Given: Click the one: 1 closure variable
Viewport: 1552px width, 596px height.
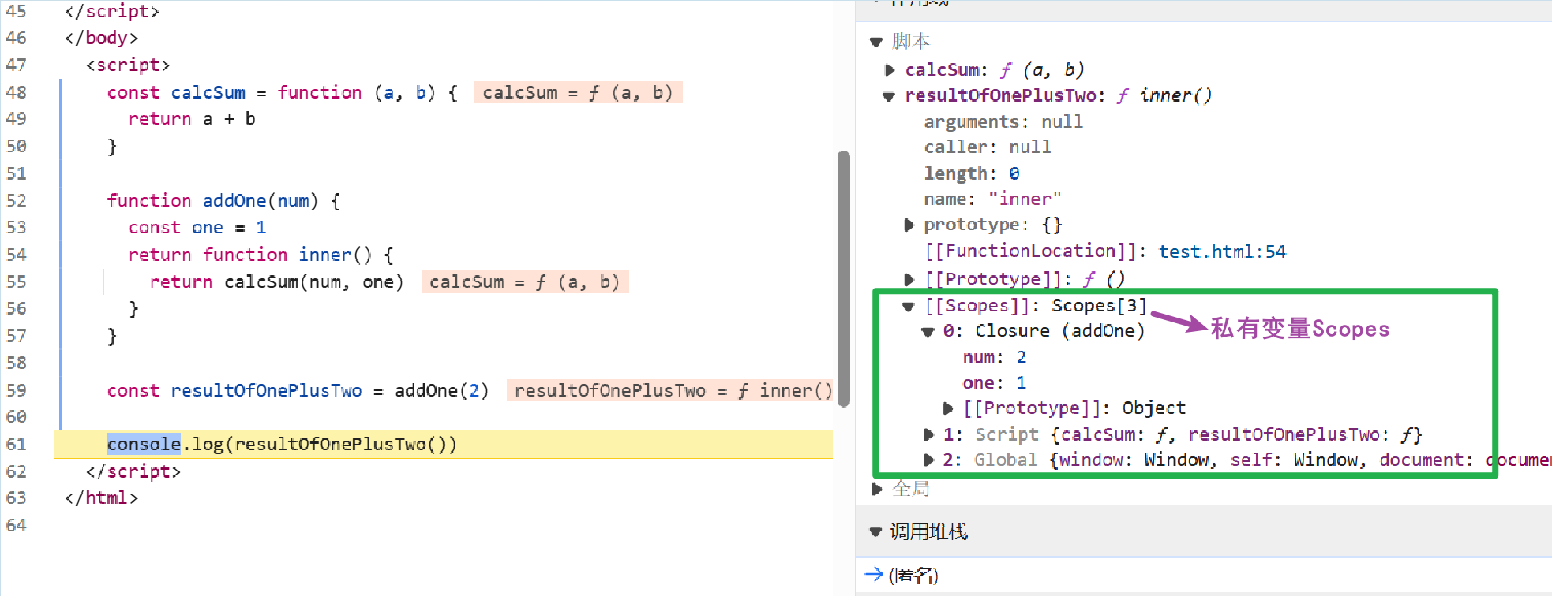Looking at the screenshot, I should 995,382.
